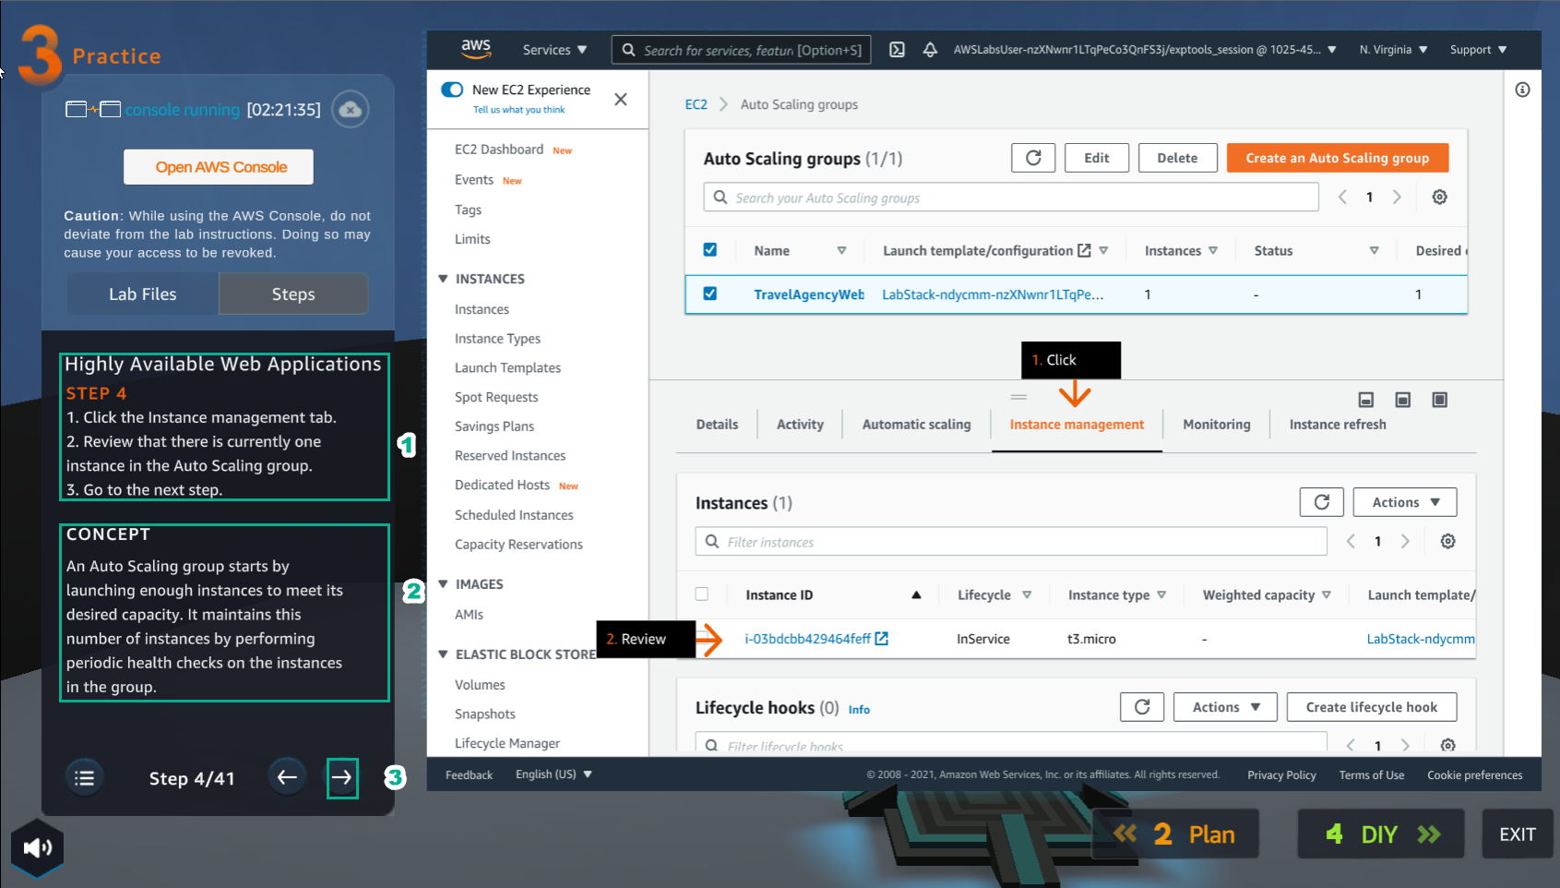The width and height of the screenshot is (1560, 888).
Task: Switch to the Activity tab
Action: pos(800,425)
